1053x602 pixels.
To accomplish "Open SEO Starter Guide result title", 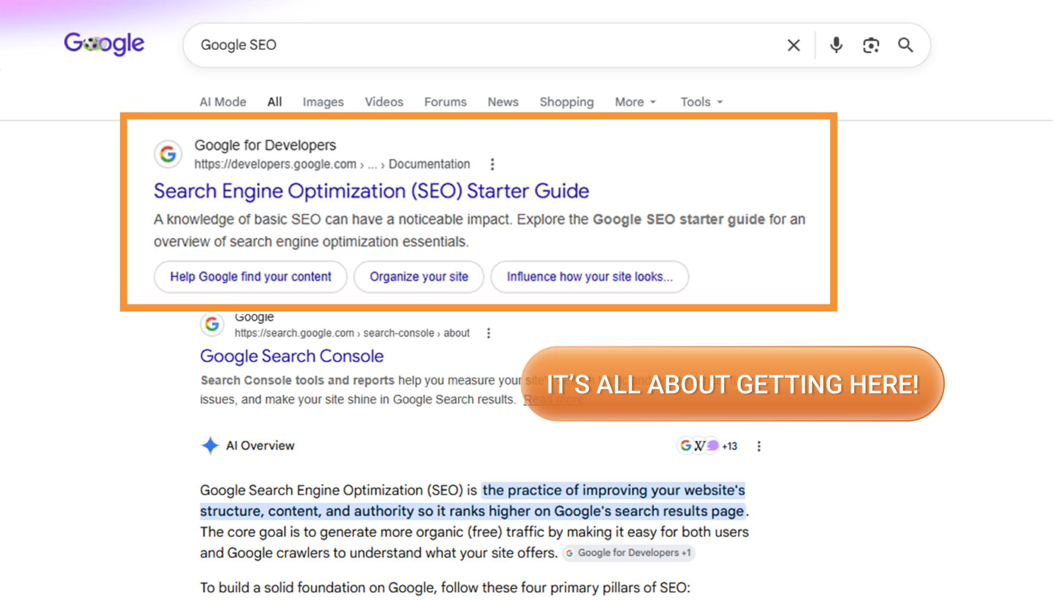I will click(x=371, y=191).
